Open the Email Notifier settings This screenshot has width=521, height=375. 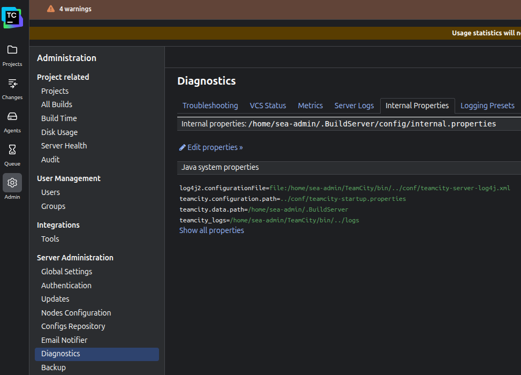tap(64, 340)
